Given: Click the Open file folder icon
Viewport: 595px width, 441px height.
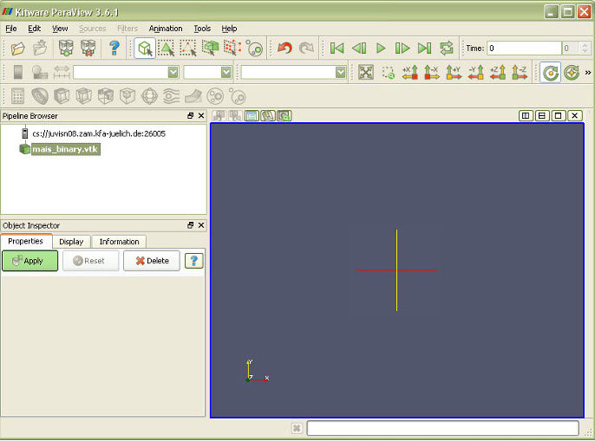Looking at the screenshot, I should (x=17, y=49).
